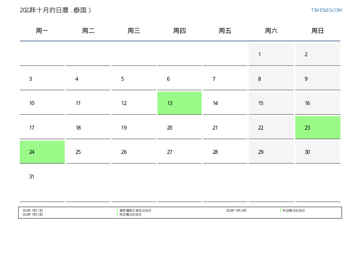360x254 pixels.
Task: Click the 周六 column header
Action: click(271, 31)
